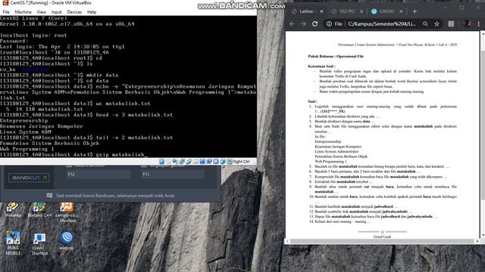Click the site info icon in address bar
Image resolution: width=485 pixels, height=272 pixels.
(329, 23)
